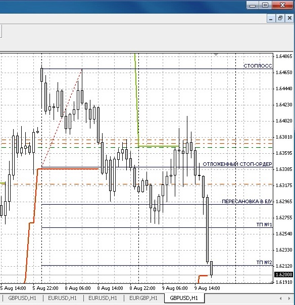The image size is (295, 305).
Task: Select the СТОПЛОСС horizontal line label
Action: (x=258, y=66)
